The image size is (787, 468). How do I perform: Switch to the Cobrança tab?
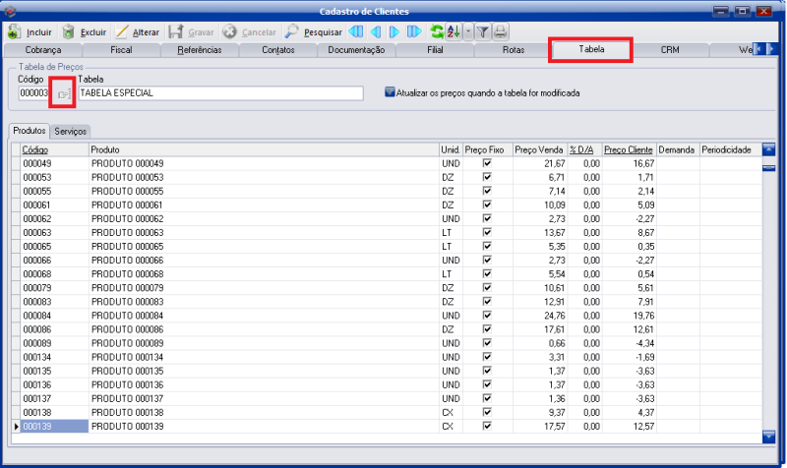coord(43,50)
